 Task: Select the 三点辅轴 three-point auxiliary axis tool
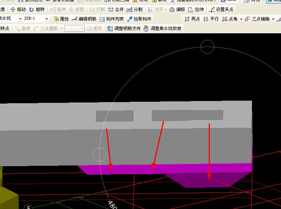(x=257, y=19)
